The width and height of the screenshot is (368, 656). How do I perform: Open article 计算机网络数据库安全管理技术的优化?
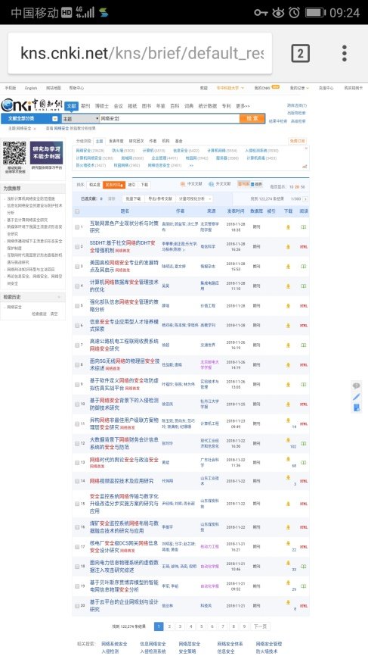(125, 286)
